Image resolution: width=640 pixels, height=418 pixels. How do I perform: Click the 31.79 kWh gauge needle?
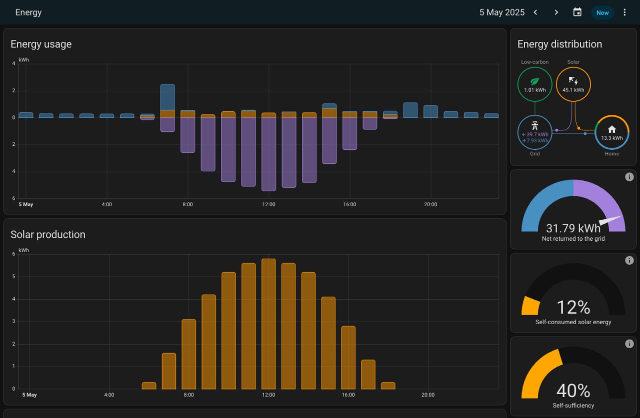click(x=611, y=220)
